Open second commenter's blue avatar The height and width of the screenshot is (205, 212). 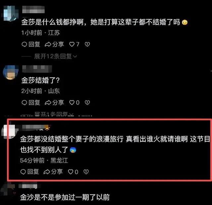pos(11,73)
